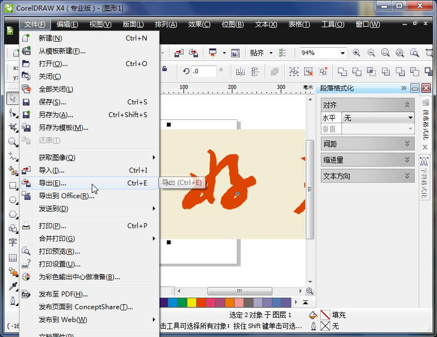437x337 pixels.
Task: Expand the 间距 section
Action: pyautogui.click(x=407, y=144)
